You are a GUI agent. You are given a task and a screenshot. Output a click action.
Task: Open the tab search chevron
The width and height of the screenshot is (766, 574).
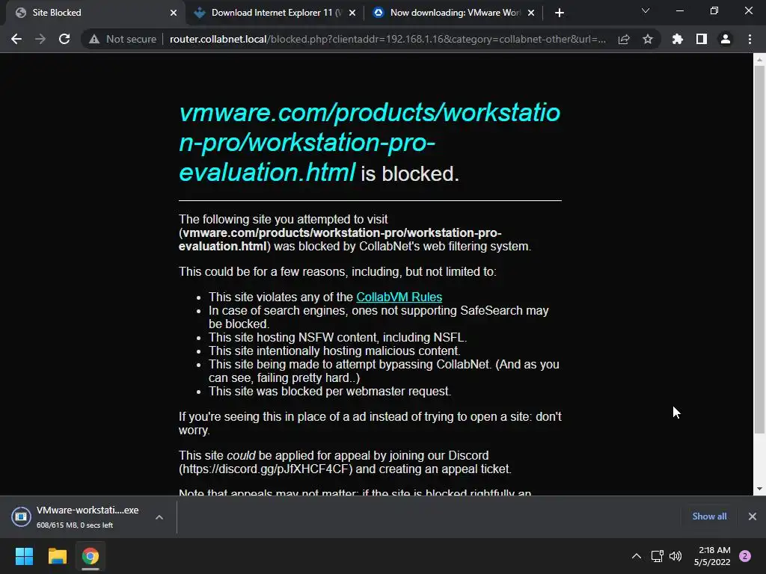coord(646,10)
